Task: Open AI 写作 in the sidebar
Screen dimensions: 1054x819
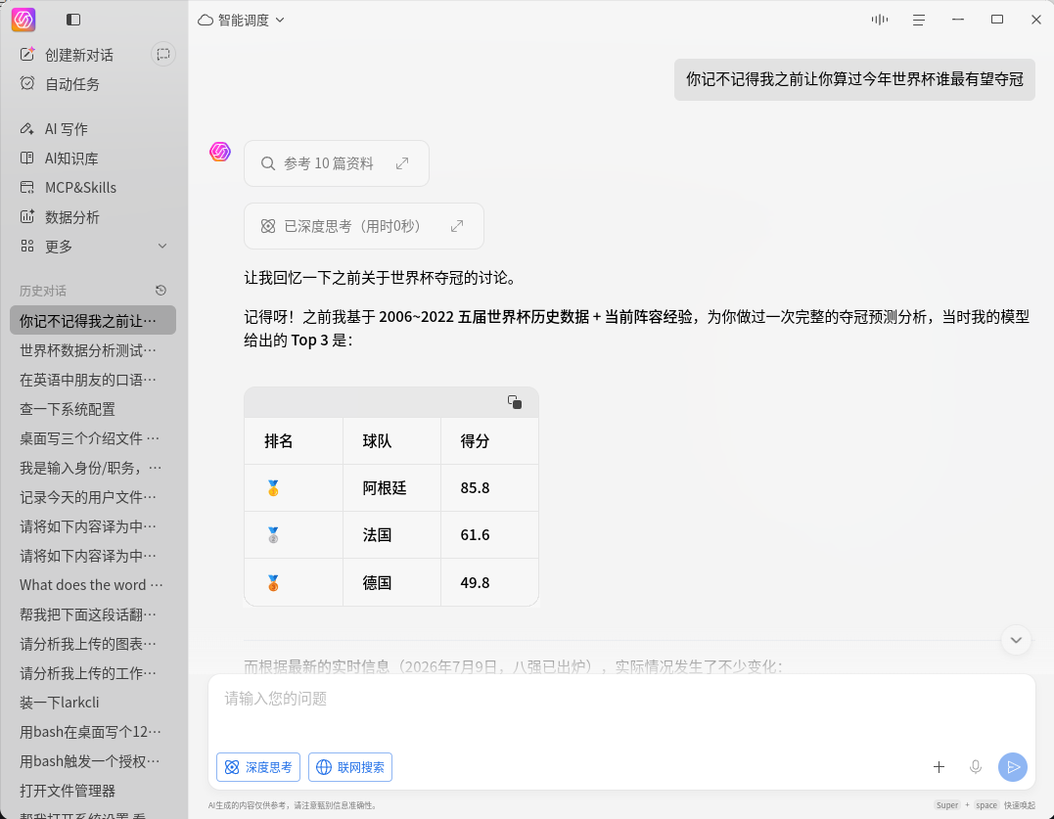Action: click(66, 128)
